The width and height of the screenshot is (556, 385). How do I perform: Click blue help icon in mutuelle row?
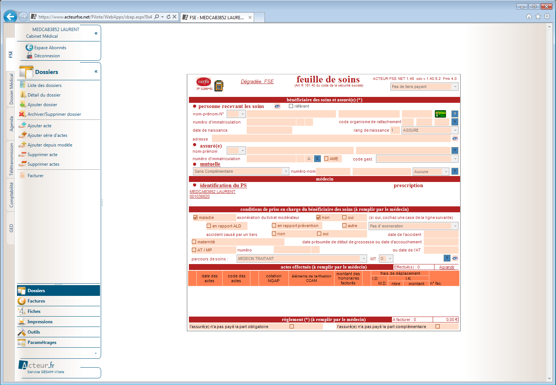click(455, 171)
